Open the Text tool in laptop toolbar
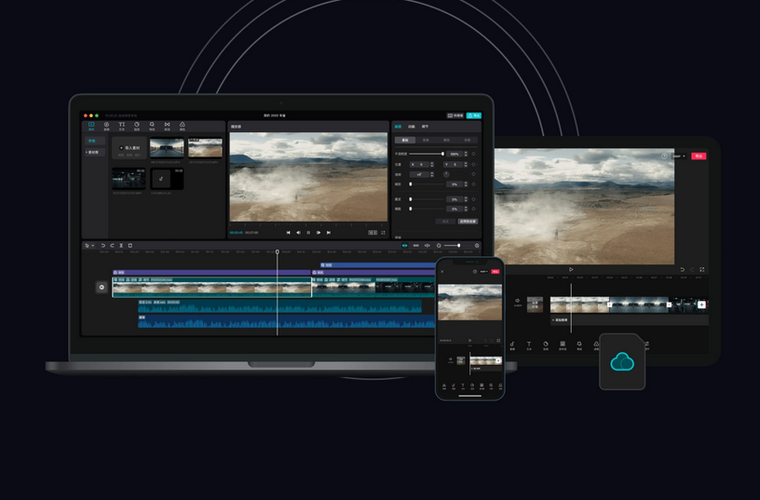The width and height of the screenshot is (760, 500). click(x=122, y=126)
